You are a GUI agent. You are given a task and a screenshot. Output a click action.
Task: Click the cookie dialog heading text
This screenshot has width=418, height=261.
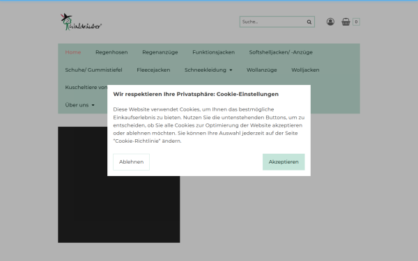196,94
